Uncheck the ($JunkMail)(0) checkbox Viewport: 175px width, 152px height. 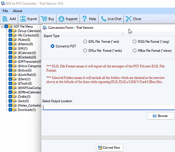[10, 75]
